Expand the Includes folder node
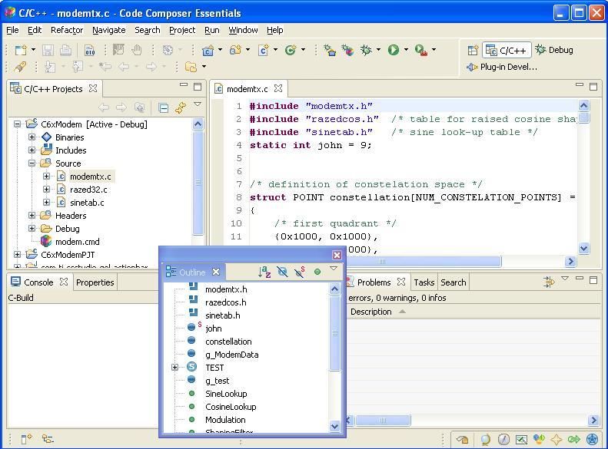 (32, 150)
